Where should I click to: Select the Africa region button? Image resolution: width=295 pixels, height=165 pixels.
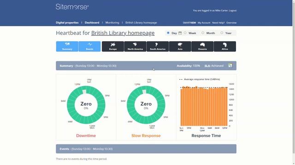click(225, 46)
